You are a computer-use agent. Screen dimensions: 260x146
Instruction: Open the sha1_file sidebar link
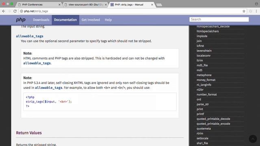point(202,143)
